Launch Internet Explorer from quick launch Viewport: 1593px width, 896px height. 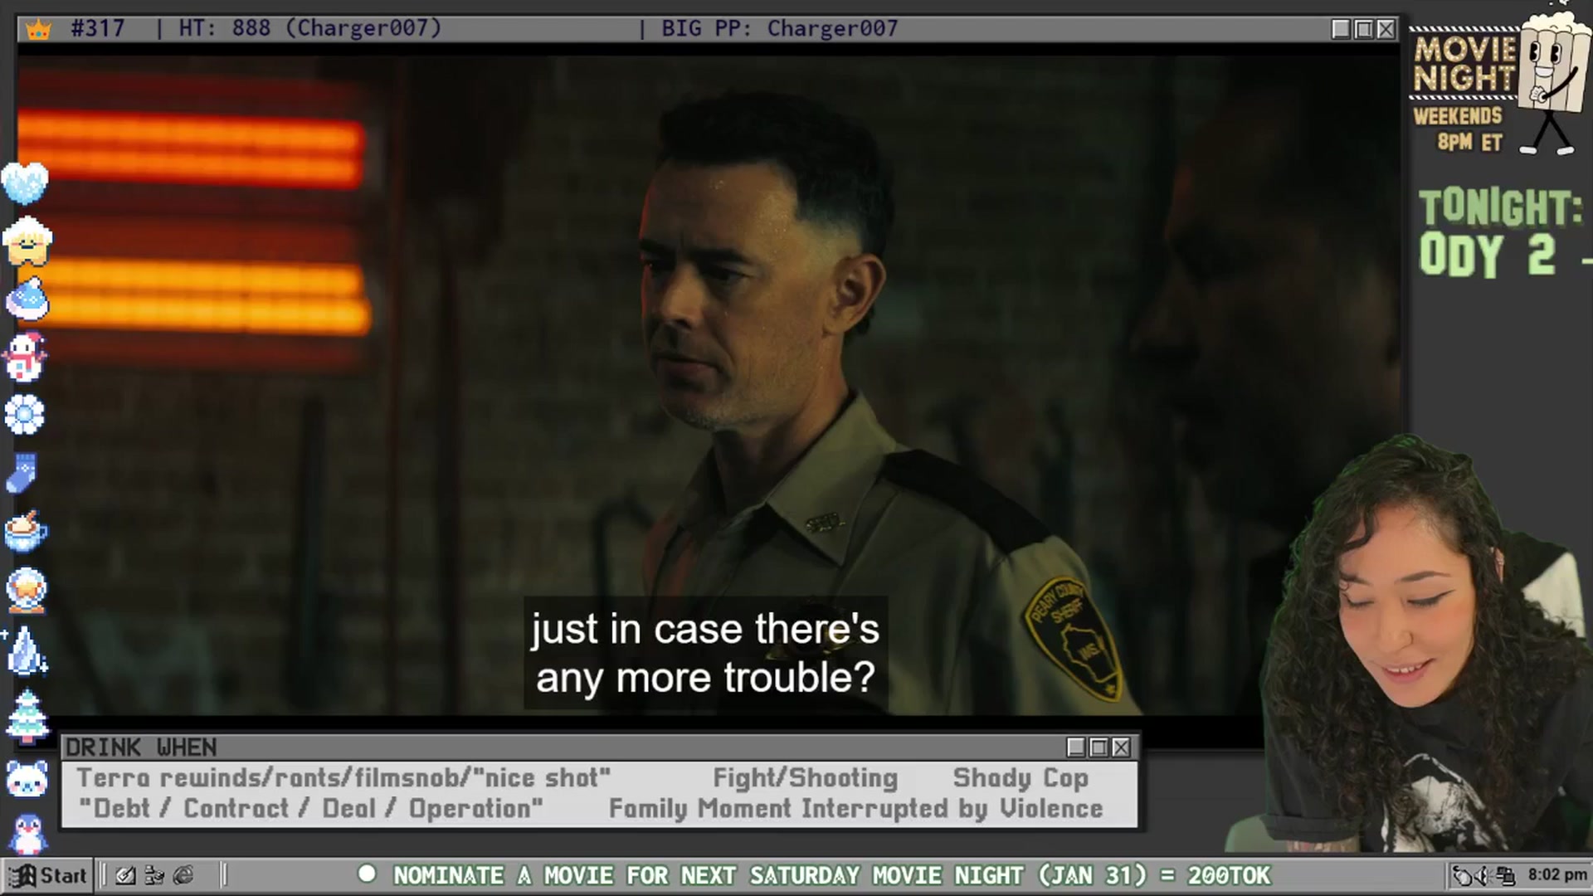tap(183, 875)
